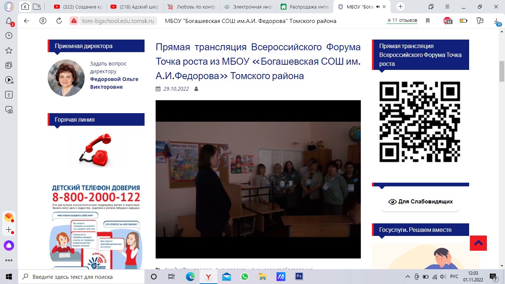Open the article title link Прямая трансляция
This screenshot has height=284, width=505.
258,61
